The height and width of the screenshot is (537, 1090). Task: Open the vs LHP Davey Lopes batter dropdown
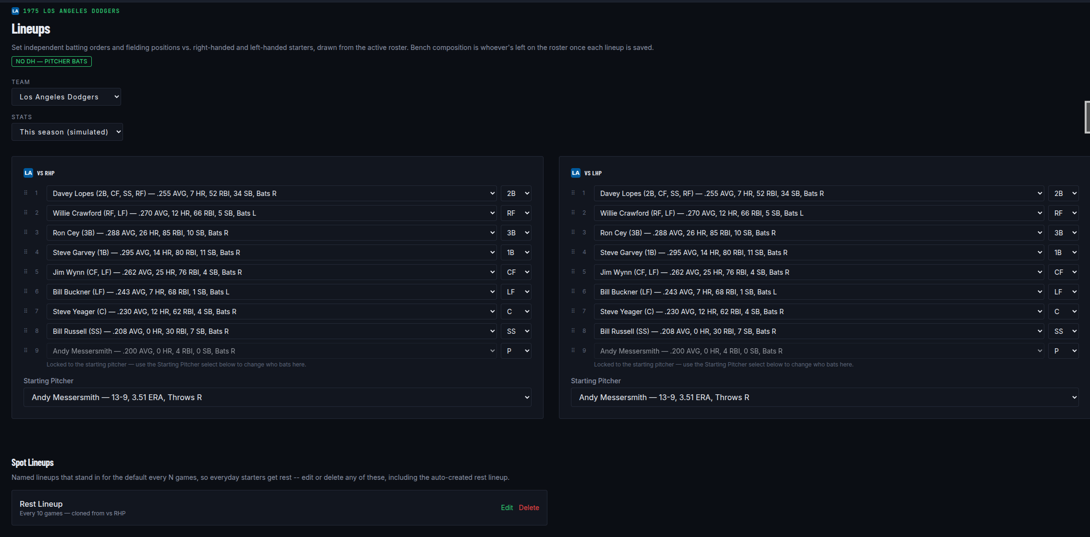pyautogui.click(x=819, y=194)
